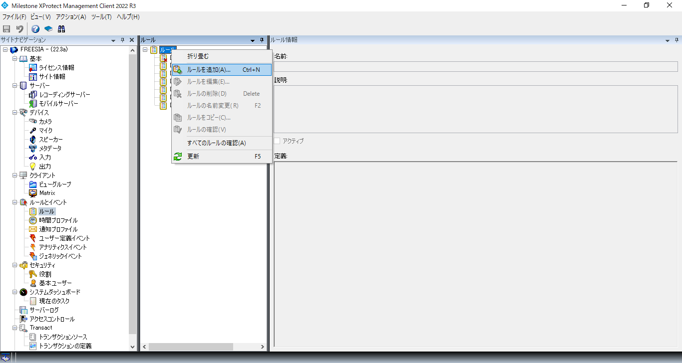Select スピーカー device node
The width and height of the screenshot is (682, 363).
tap(51, 140)
